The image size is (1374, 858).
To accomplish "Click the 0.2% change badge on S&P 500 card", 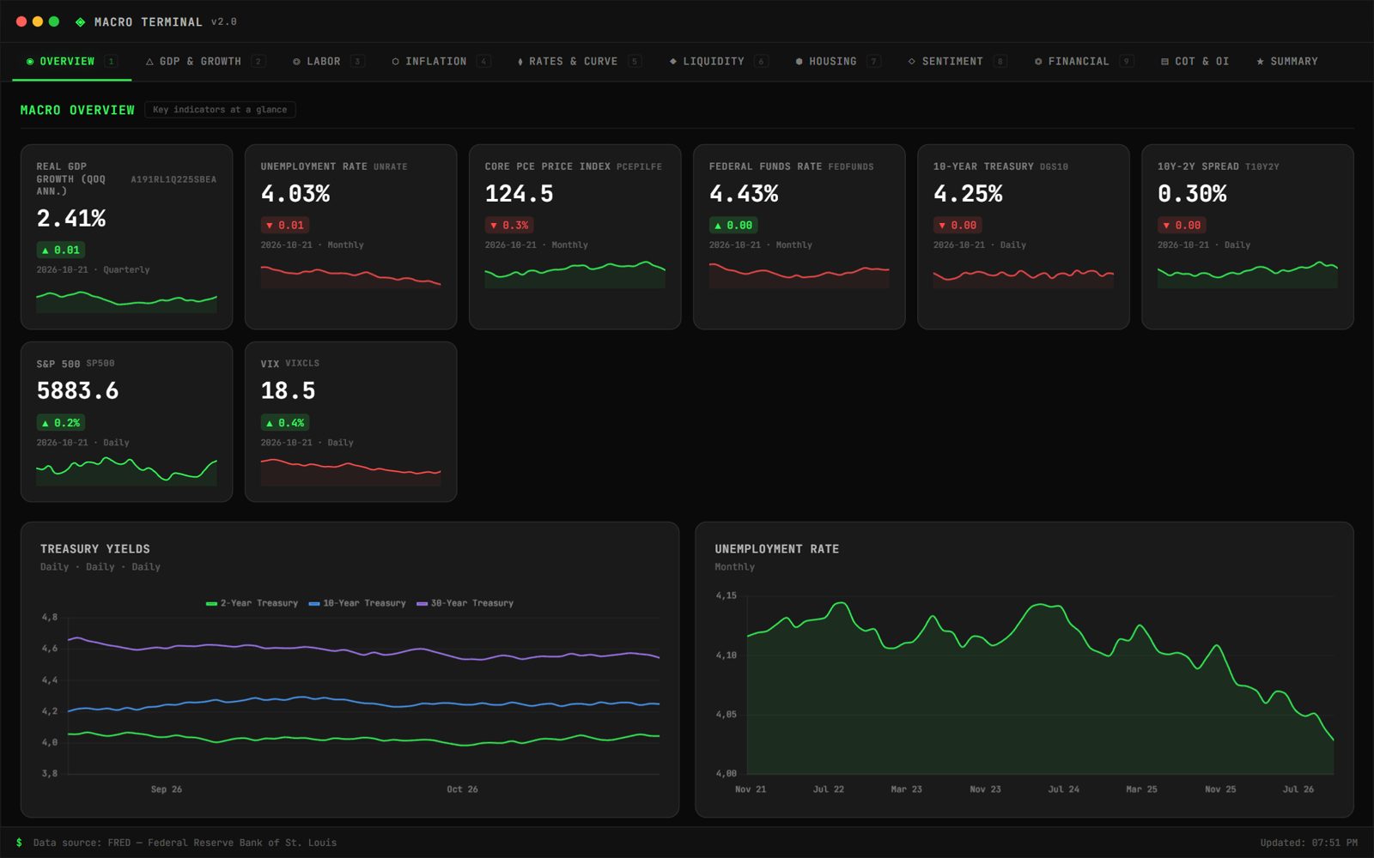I will point(60,423).
